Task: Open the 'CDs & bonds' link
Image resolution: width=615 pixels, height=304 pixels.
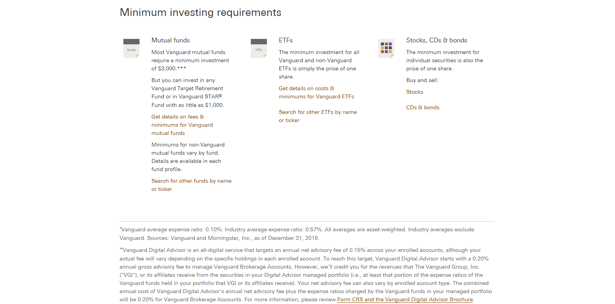Action: point(422,108)
